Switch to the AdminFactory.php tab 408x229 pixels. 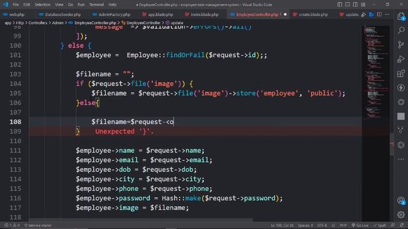[x=112, y=15]
